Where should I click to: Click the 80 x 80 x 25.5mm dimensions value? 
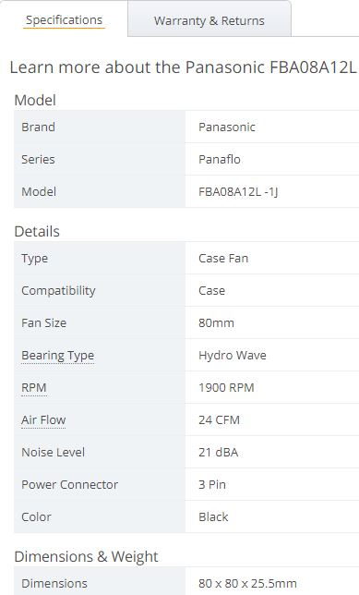point(247,583)
